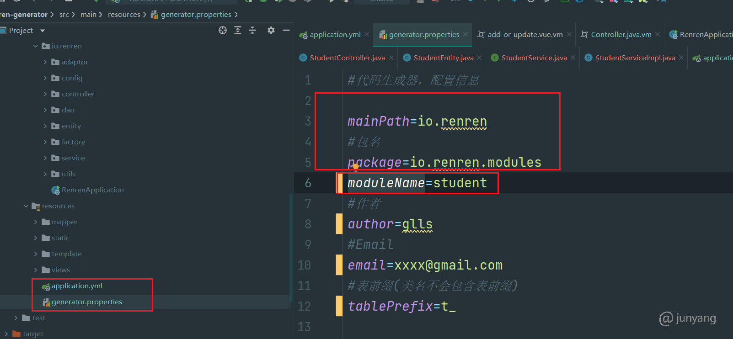The width and height of the screenshot is (733, 339).
Task: Click the bulb intention icon near line 5
Action: (356, 167)
